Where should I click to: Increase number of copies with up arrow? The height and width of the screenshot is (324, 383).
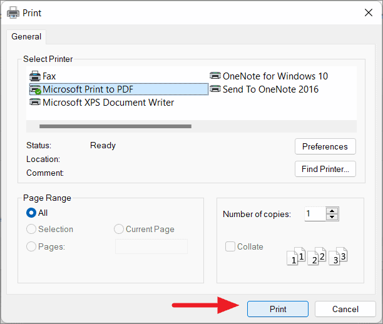332,211
